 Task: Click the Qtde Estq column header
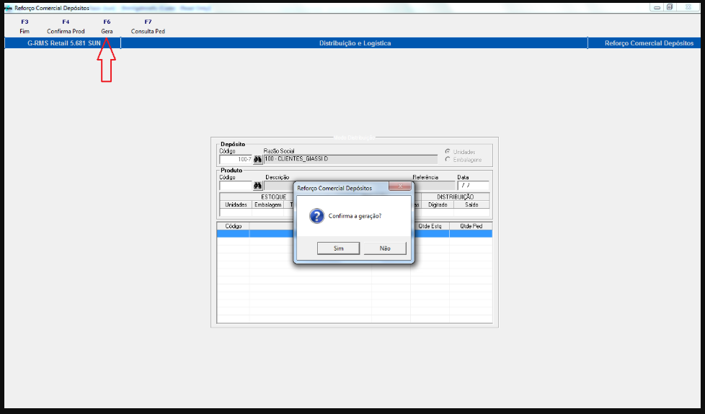(430, 226)
